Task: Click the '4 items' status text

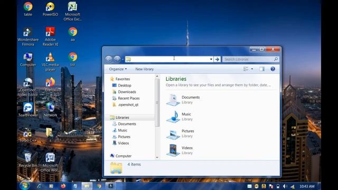Action: (x=134, y=164)
